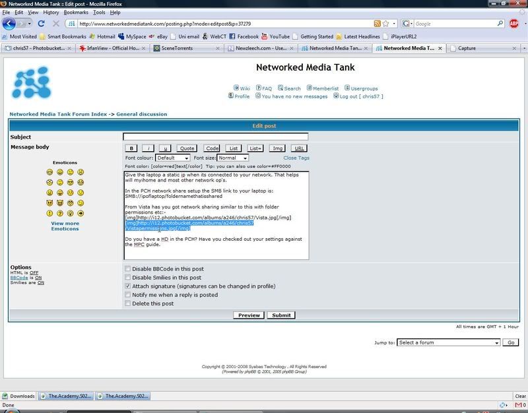Switch to the SceneTorrents tab
528x413 pixels.
point(186,48)
